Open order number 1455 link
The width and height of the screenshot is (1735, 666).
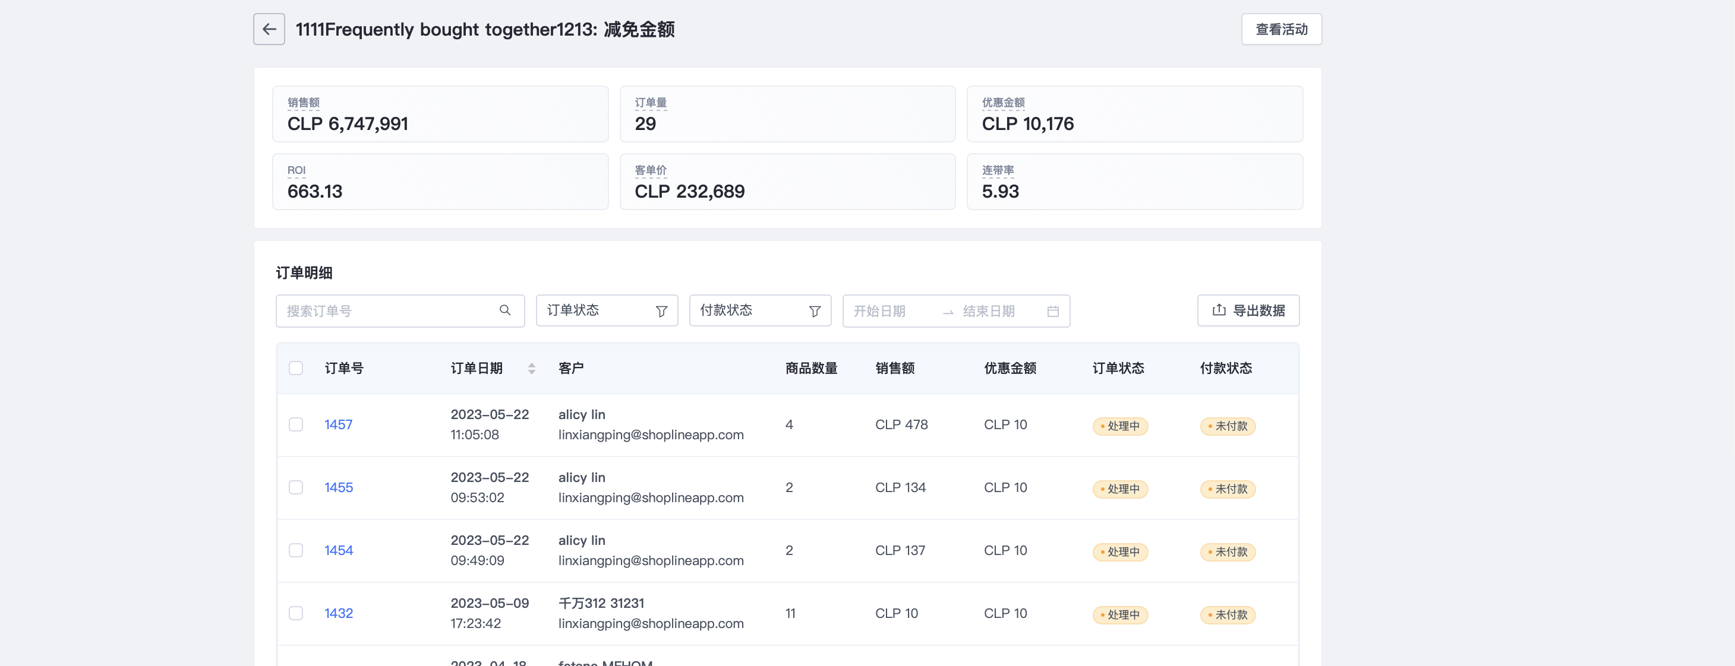click(x=338, y=487)
